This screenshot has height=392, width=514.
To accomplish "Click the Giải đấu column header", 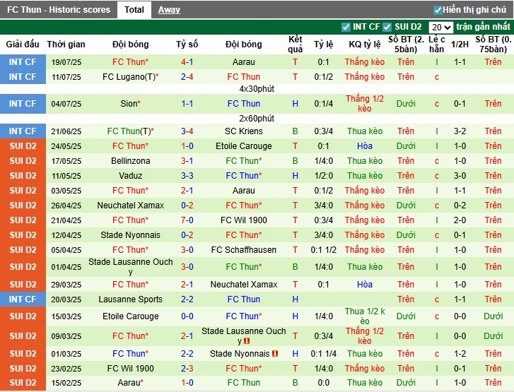I will [x=23, y=44].
